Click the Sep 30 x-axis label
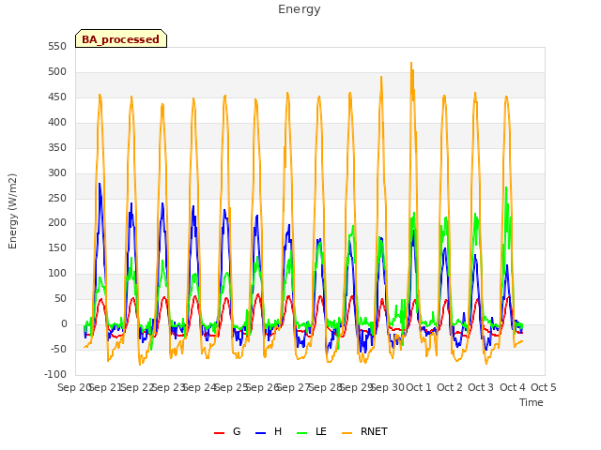 pos(387,387)
